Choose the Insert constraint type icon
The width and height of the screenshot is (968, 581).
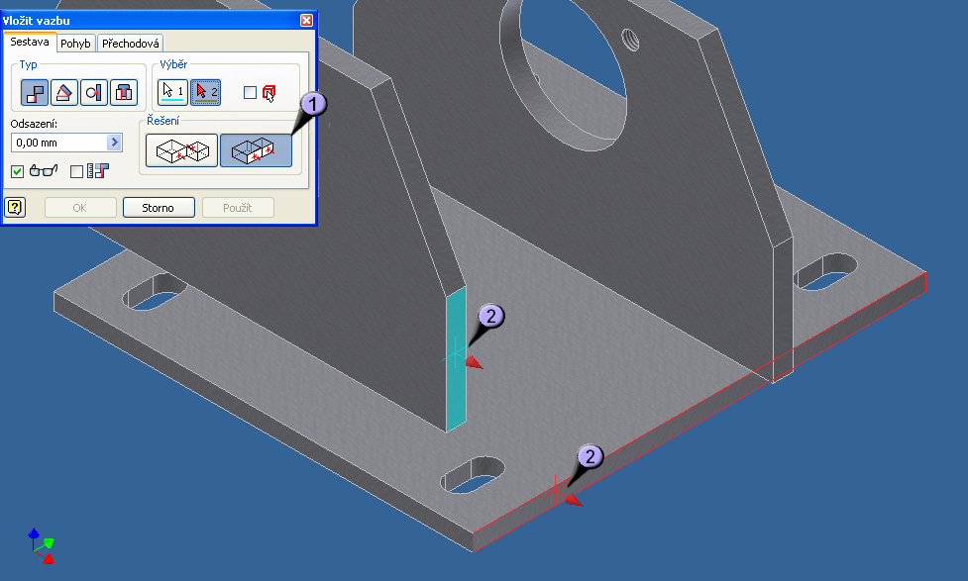[x=124, y=93]
